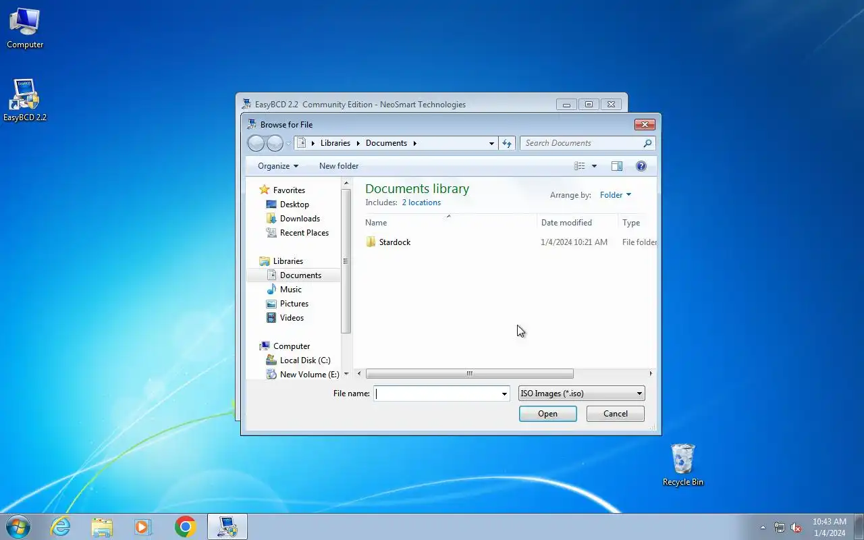Click the Open button
This screenshot has height=540, width=864.
tap(547, 414)
